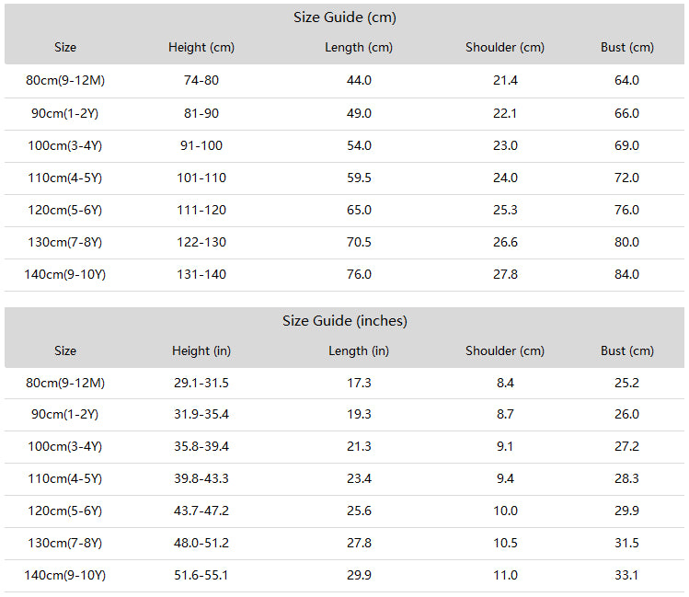
Task: Click the shoulder value 26.6
Action: [x=505, y=242]
